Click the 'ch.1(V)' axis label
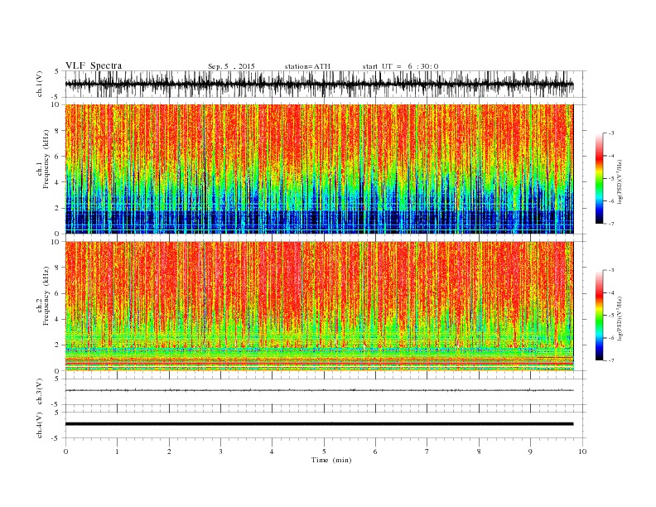 (40, 84)
